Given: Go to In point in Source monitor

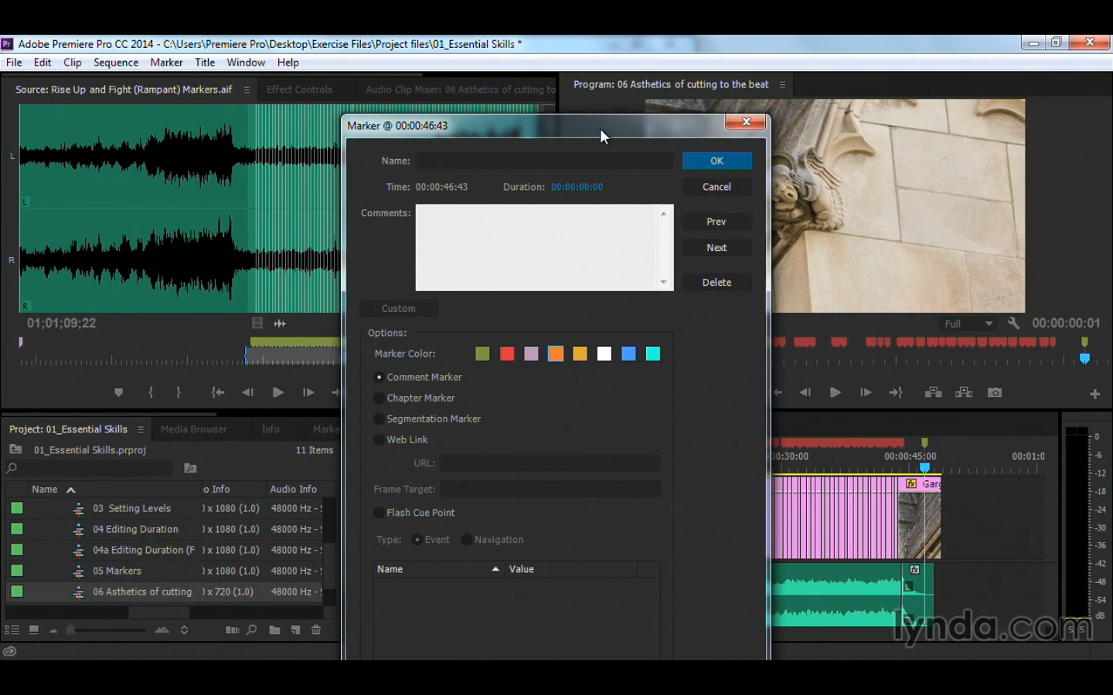Looking at the screenshot, I should [218, 392].
